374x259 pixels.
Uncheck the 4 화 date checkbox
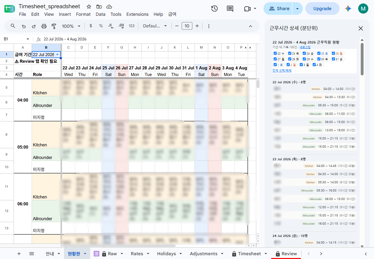pos(314,65)
